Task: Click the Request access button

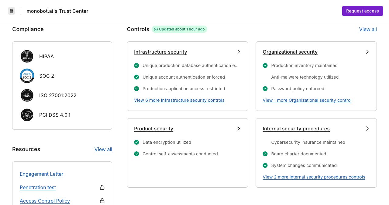Action: [362, 11]
